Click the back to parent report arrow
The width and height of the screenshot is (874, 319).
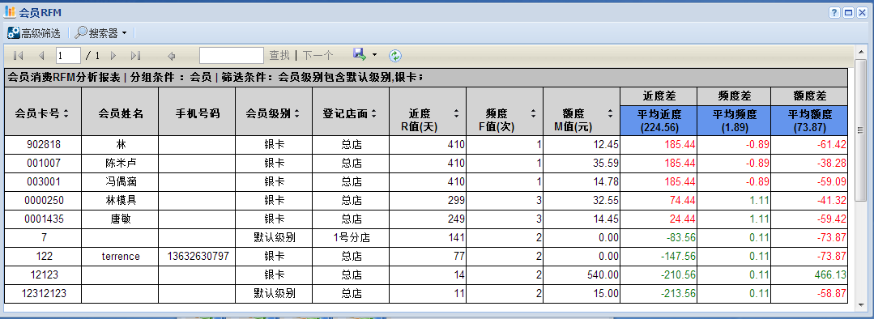pyautogui.click(x=172, y=56)
